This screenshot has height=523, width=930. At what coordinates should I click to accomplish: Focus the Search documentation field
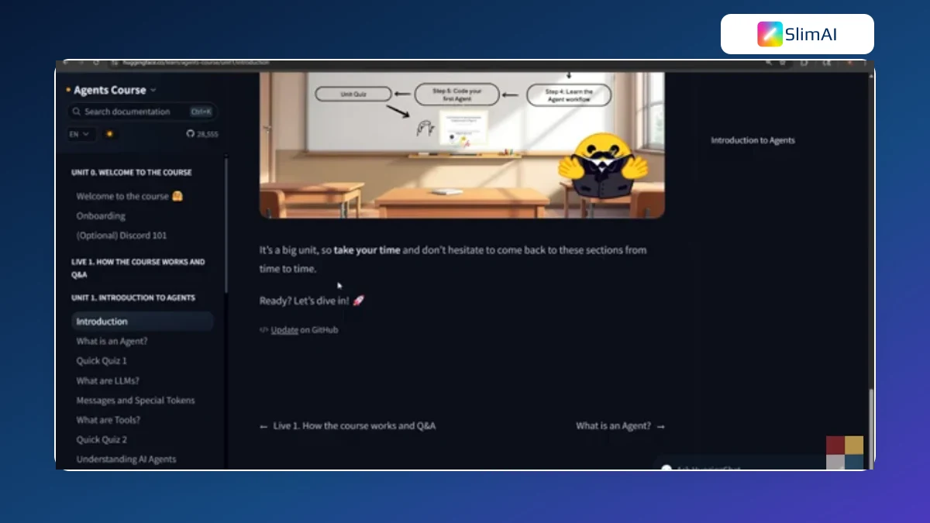coord(141,112)
